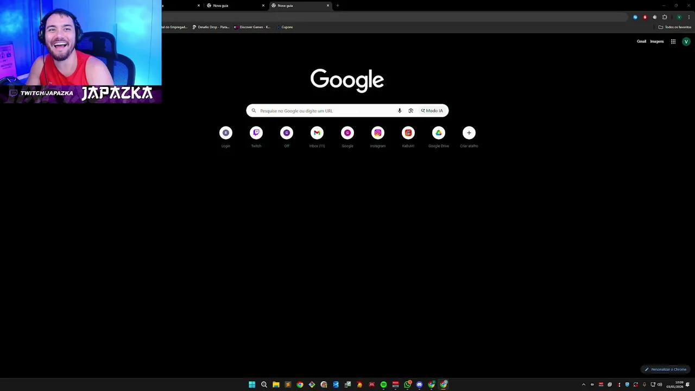Viewport: 695px width, 391px height.
Task: Activate the Modo IA button
Action: [432, 111]
